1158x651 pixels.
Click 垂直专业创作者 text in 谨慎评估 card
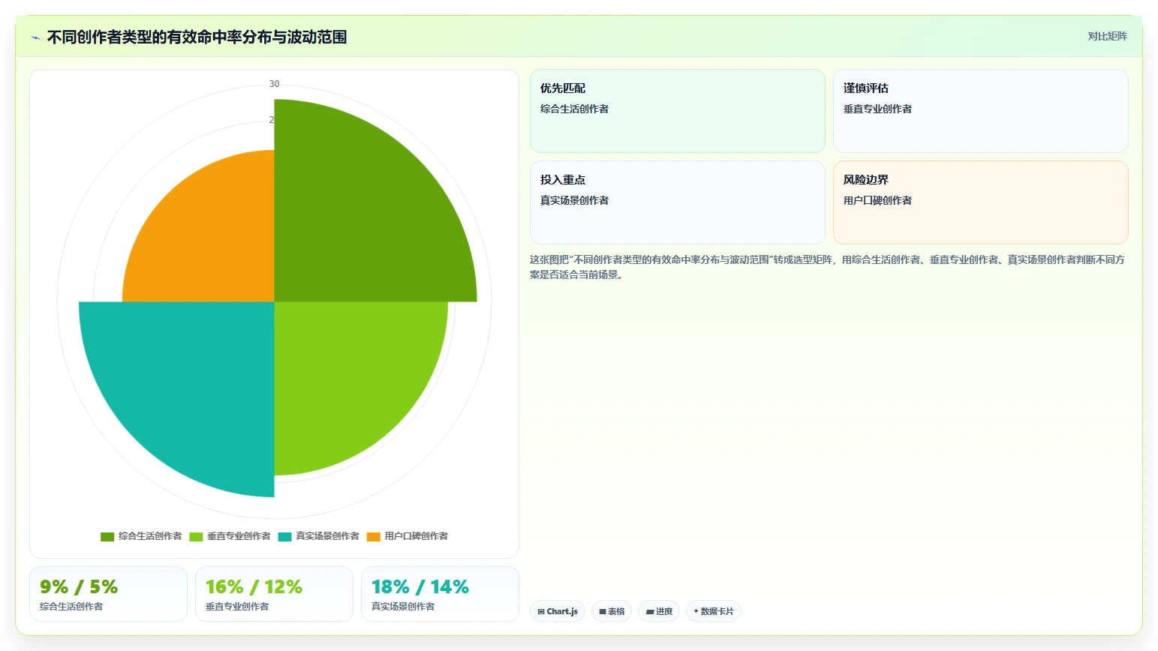tap(877, 109)
